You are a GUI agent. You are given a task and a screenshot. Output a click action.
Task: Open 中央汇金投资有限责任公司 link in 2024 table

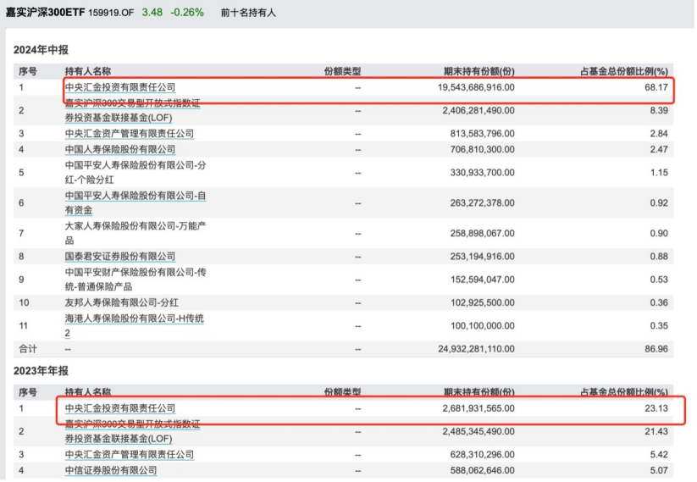tap(120, 87)
